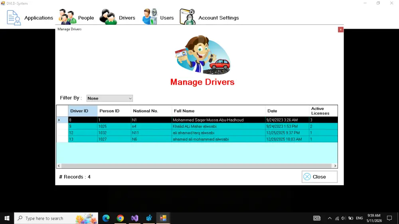The width and height of the screenshot is (399, 224).
Task: Show hidden tray icons chevron
Action: (x=330, y=218)
